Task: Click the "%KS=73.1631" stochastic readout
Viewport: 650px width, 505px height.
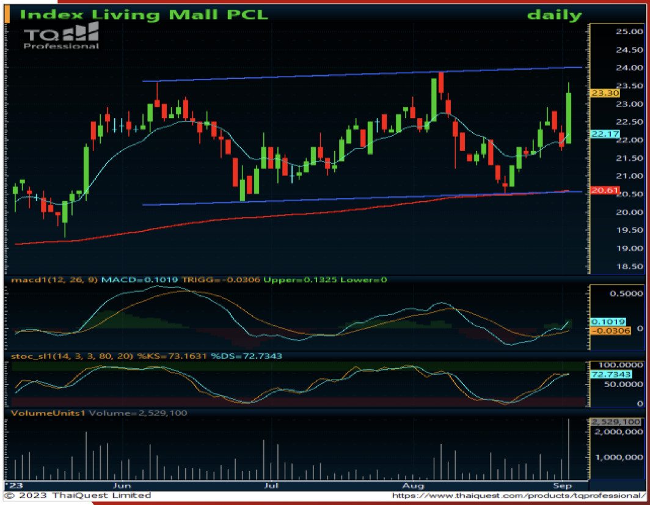Action: pyautogui.click(x=172, y=356)
